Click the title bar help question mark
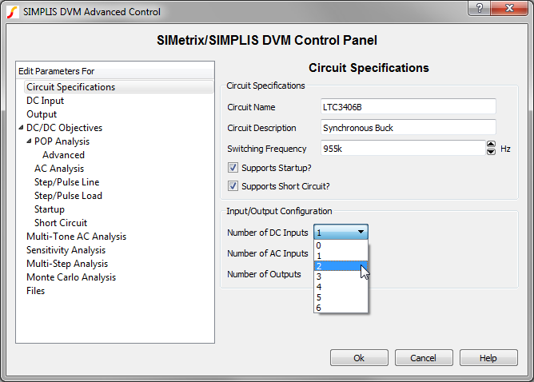This screenshot has height=382, width=534. (x=479, y=9)
